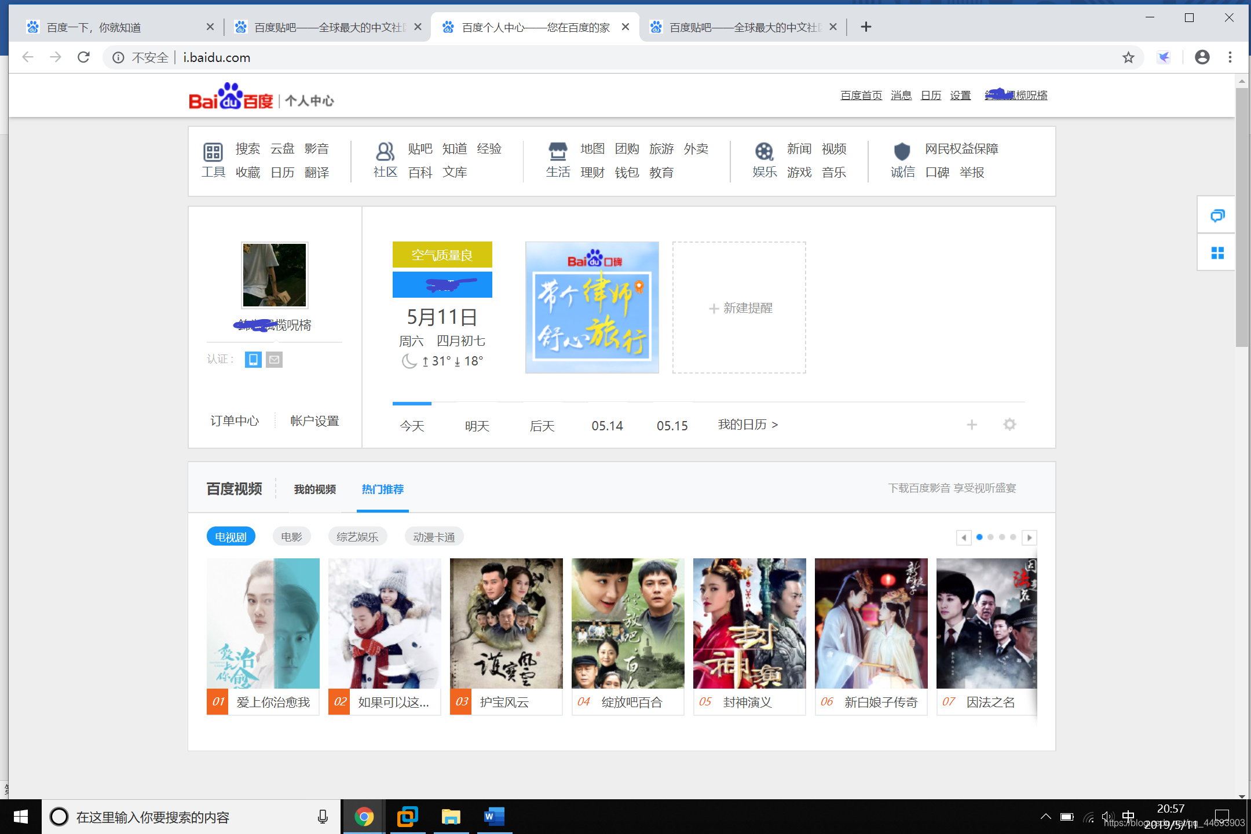Click the Windows search box

click(191, 817)
